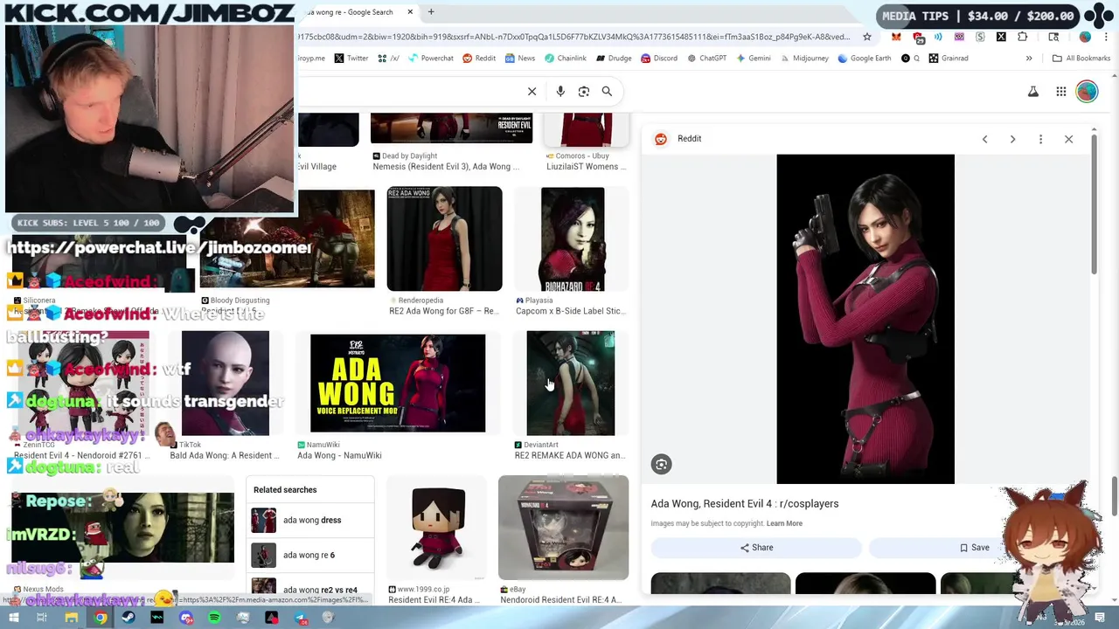The height and width of the screenshot is (629, 1119).
Task: Open the Gemini bookmark
Action: [x=753, y=59]
